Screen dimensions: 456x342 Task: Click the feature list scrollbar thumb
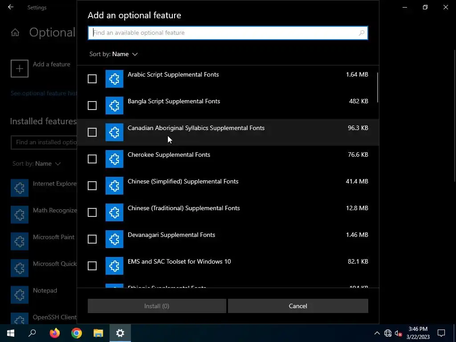378,87
